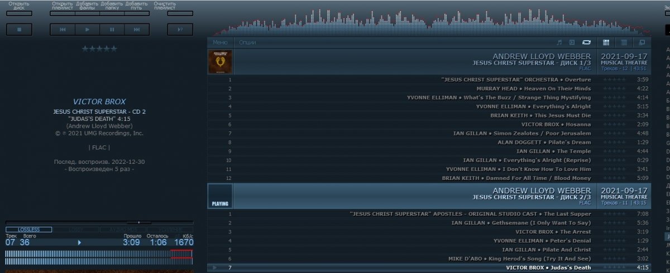This screenshot has height=273, width=670.
Task: Toggle the repeat playback icon
Action: [586, 42]
